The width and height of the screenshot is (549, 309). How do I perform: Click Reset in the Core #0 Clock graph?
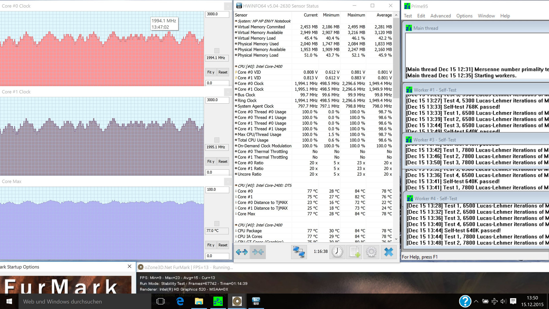click(x=223, y=72)
